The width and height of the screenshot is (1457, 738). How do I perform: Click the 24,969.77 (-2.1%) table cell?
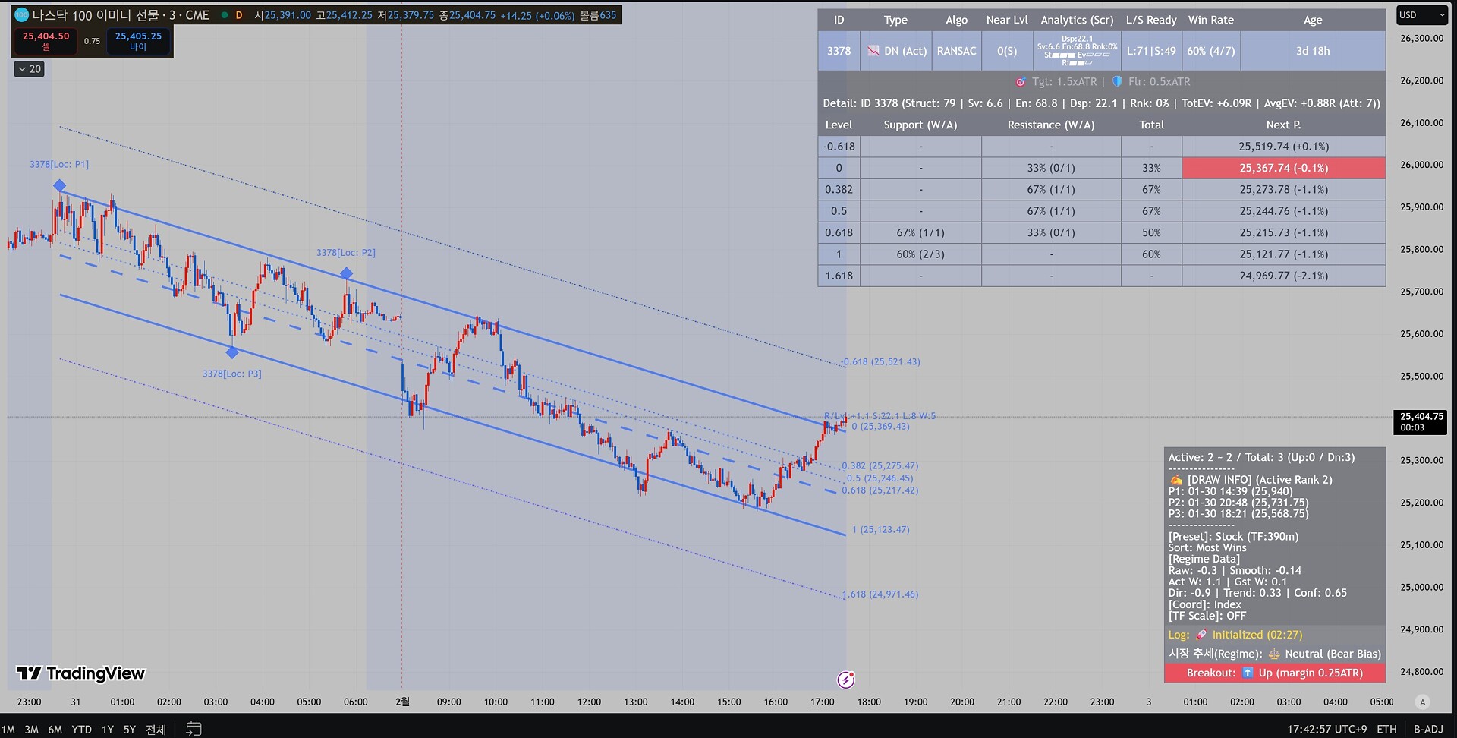pos(1284,276)
